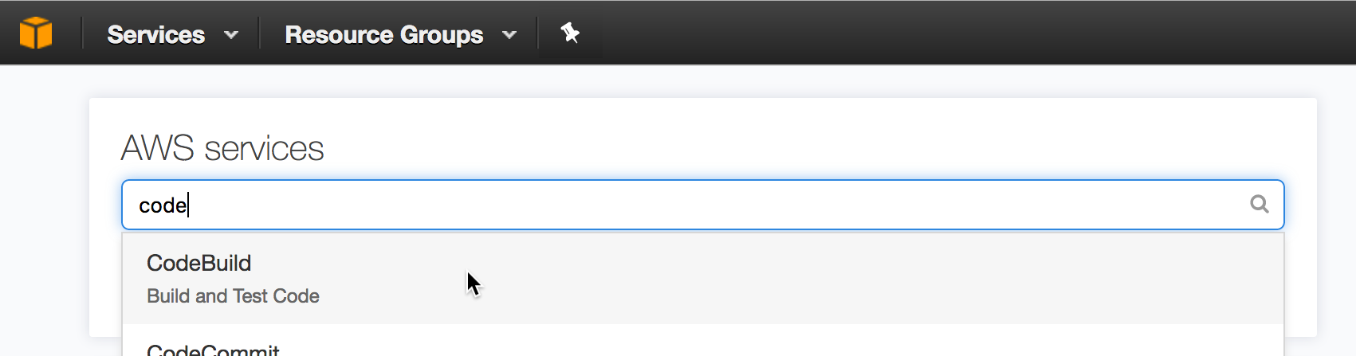Click the pushpin shortcut icon
Viewport: 1356px width, 356px height.
569,33
